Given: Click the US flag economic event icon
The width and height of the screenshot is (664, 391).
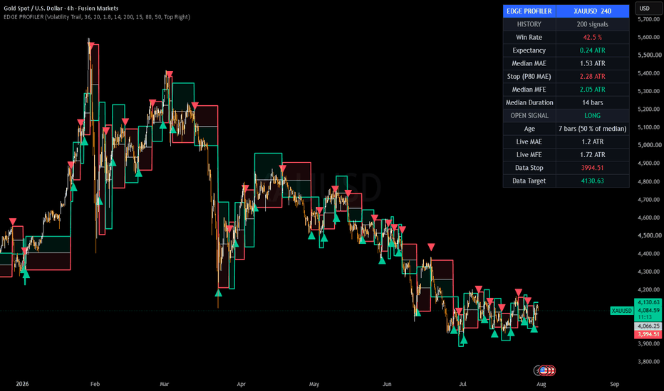Looking at the screenshot, I should click(544, 370).
